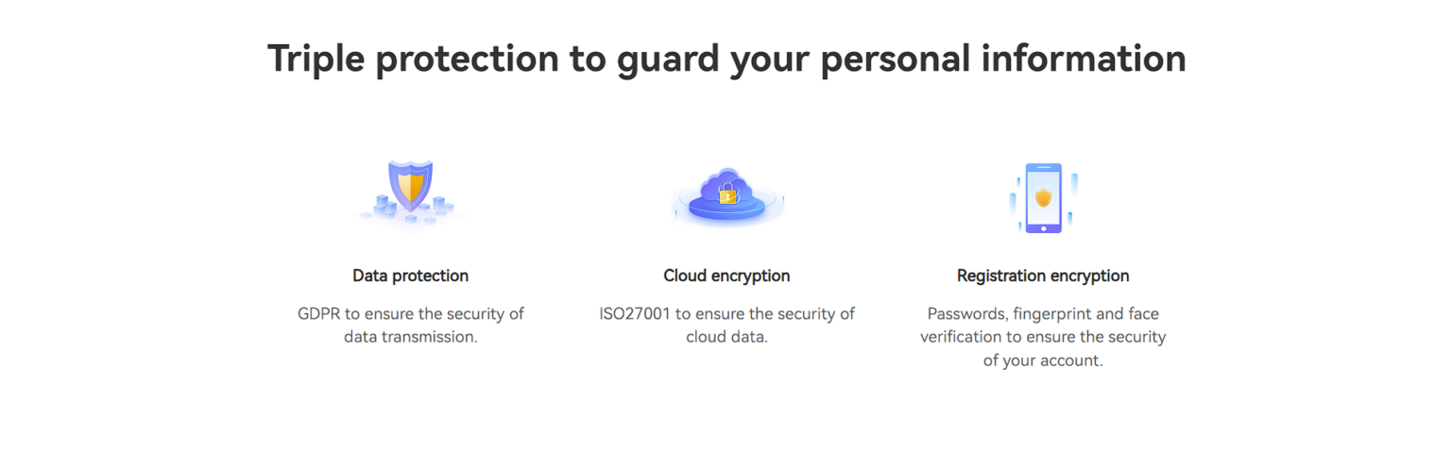1451x469 pixels.
Task: Click the orange shield on the phone screen
Action: pos(1043,197)
